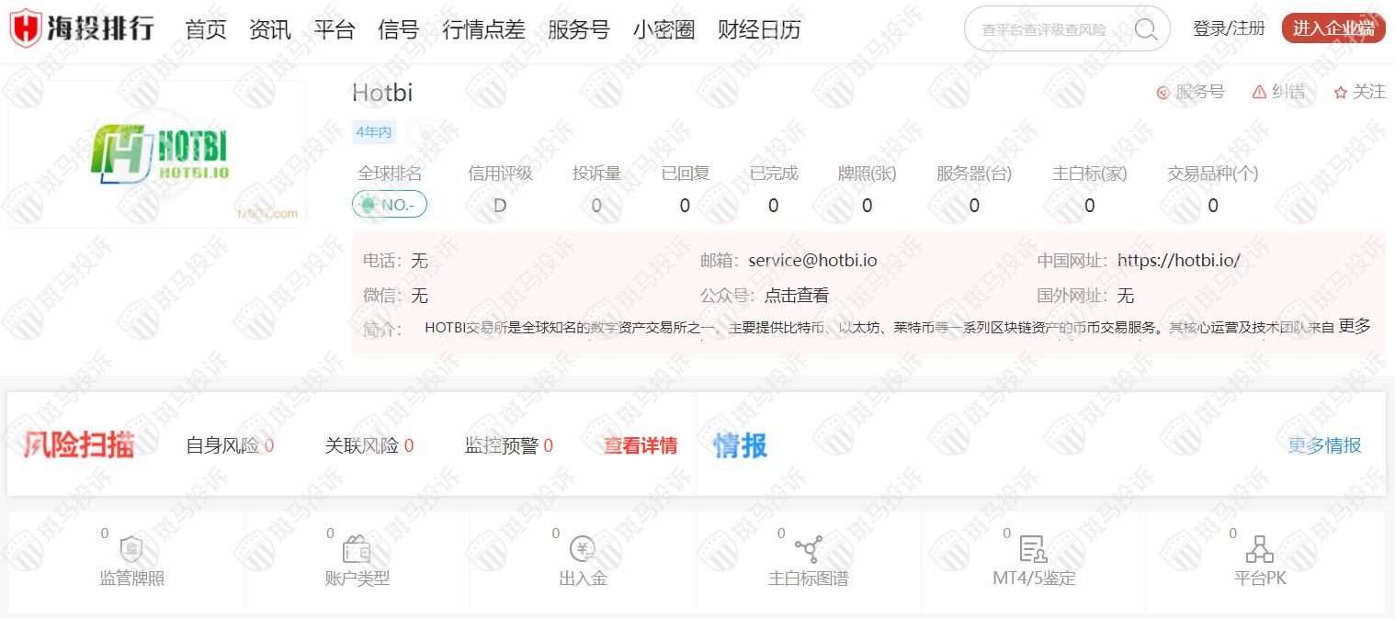Select the 行情点差 nav item

coord(483,29)
